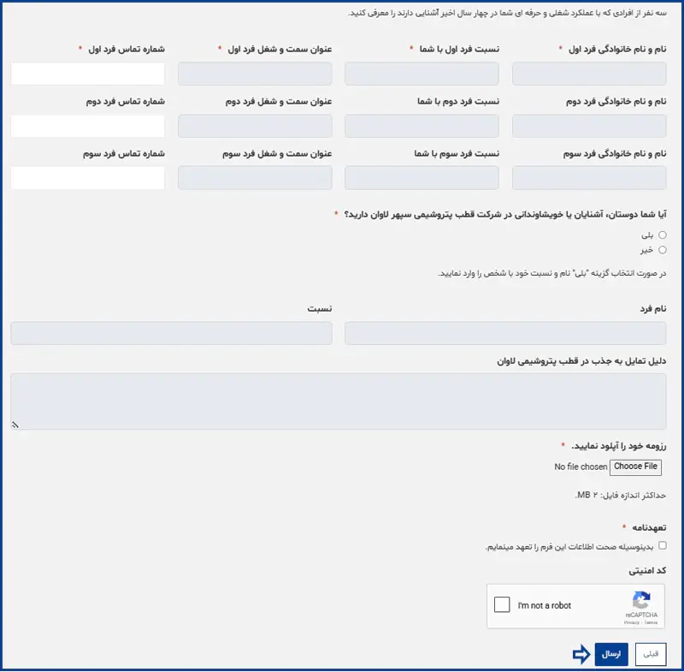The width and height of the screenshot is (684, 672).
Task: Click the نام و نام خانوادگی فرد سوم field
Action: [x=589, y=178]
